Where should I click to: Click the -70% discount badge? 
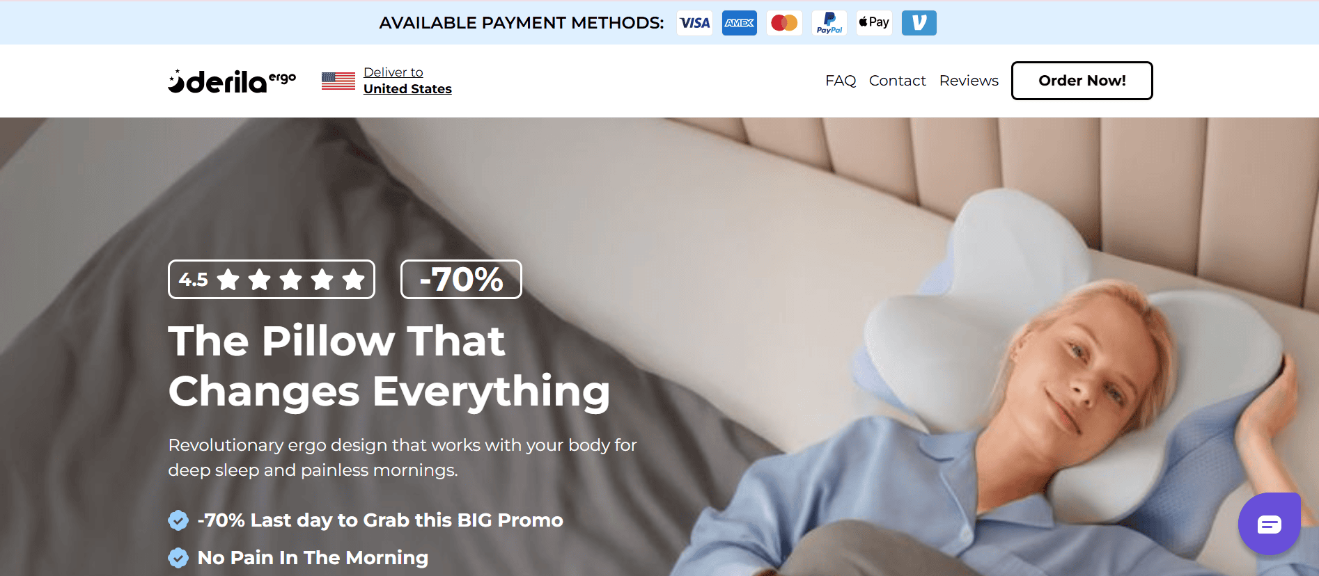click(461, 280)
